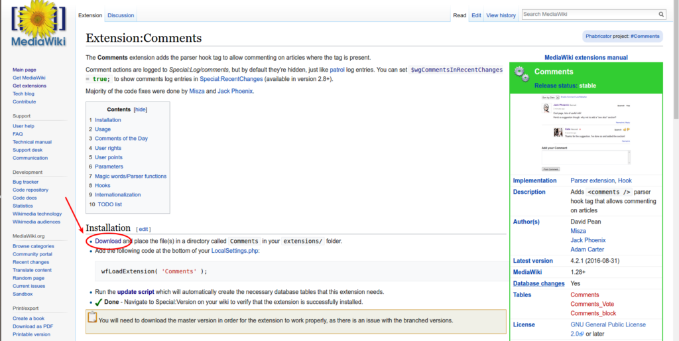This screenshot has height=341, width=679.
Task: Open the LocalSettings.php link
Action: [235, 250]
